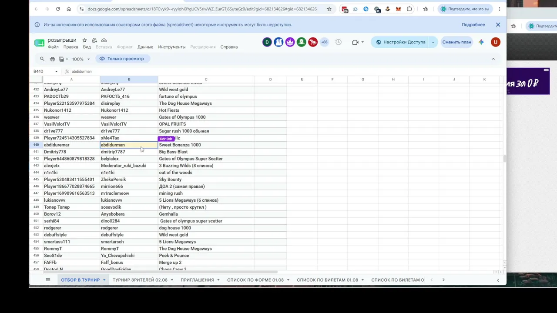Expand the access settings dropdown arrow

[x=433, y=42]
